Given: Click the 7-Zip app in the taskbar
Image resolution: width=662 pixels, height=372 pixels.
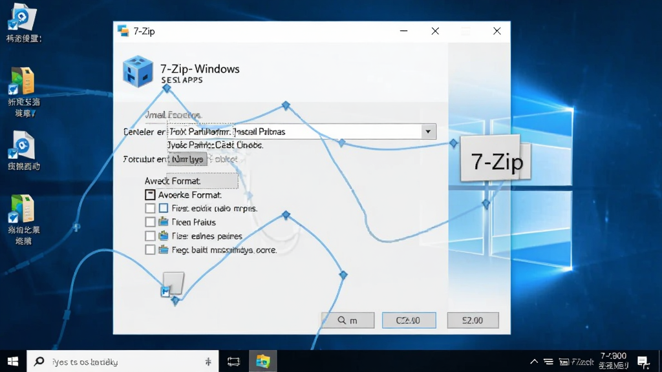Looking at the screenshot, I should pyautogui.click(x=262, y=362).
